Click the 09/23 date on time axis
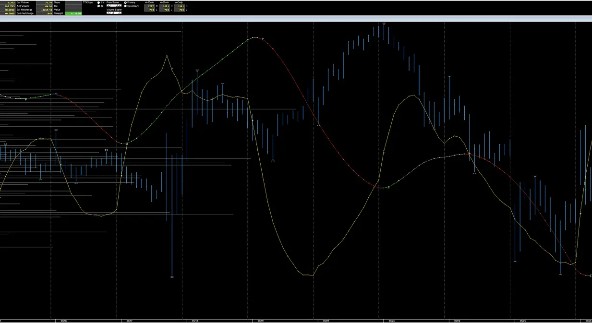The height and width of the screenshot is (323, 592). tap(391, 321)
